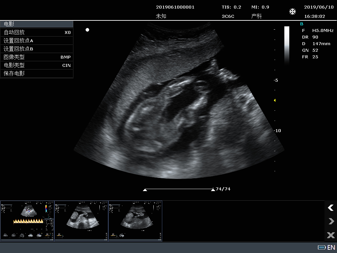This screenshot has height=253, width=337.
Task: Toggle 自动回放 auto playback
Action: [37, 32]
